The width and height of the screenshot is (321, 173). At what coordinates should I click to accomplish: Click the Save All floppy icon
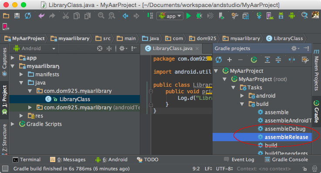17,16
